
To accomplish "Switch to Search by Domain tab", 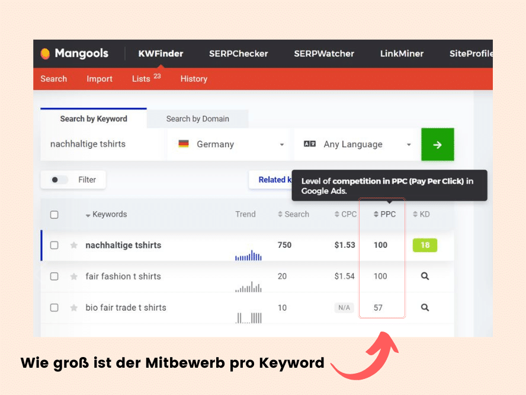I will click(197, 119).
